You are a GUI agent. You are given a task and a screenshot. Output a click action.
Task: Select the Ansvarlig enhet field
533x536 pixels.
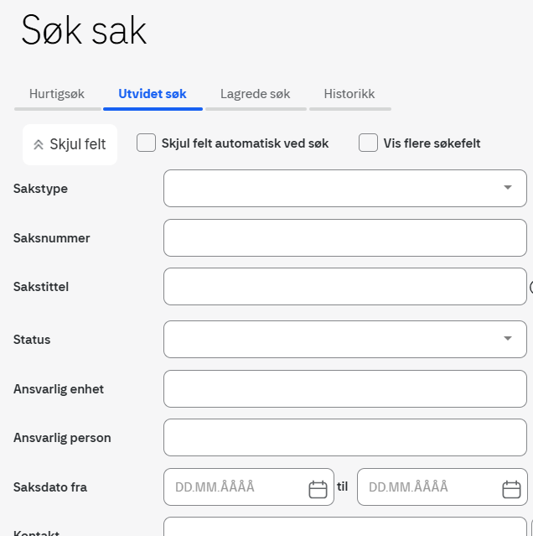[344, 388]
